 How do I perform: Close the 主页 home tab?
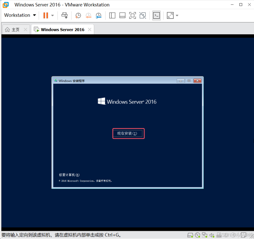point(26,29)
